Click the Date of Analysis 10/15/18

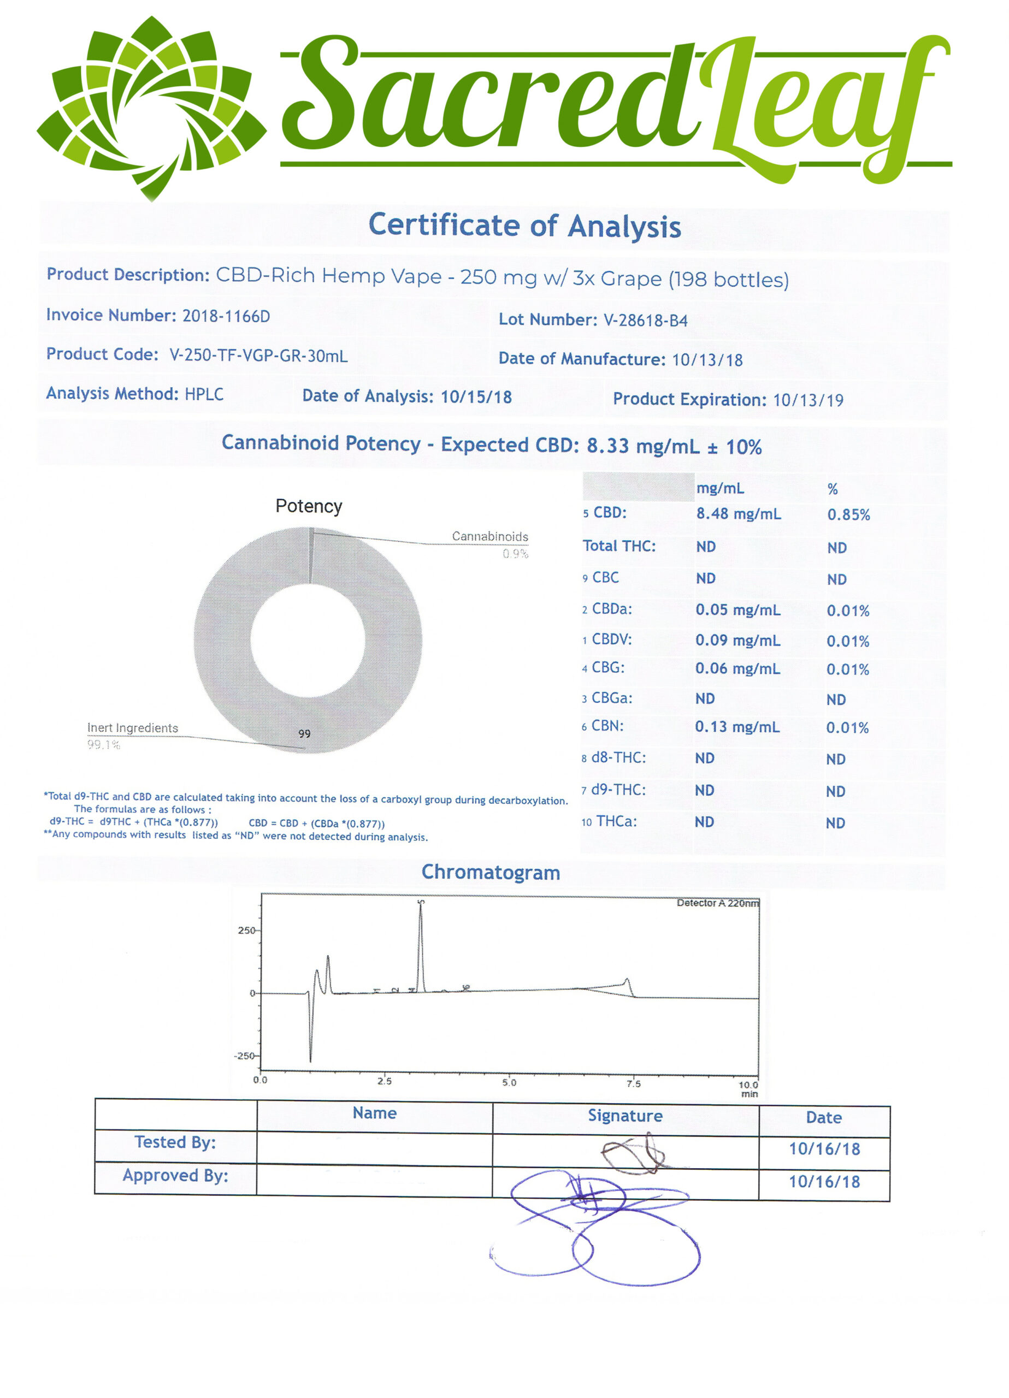(475, 396)
